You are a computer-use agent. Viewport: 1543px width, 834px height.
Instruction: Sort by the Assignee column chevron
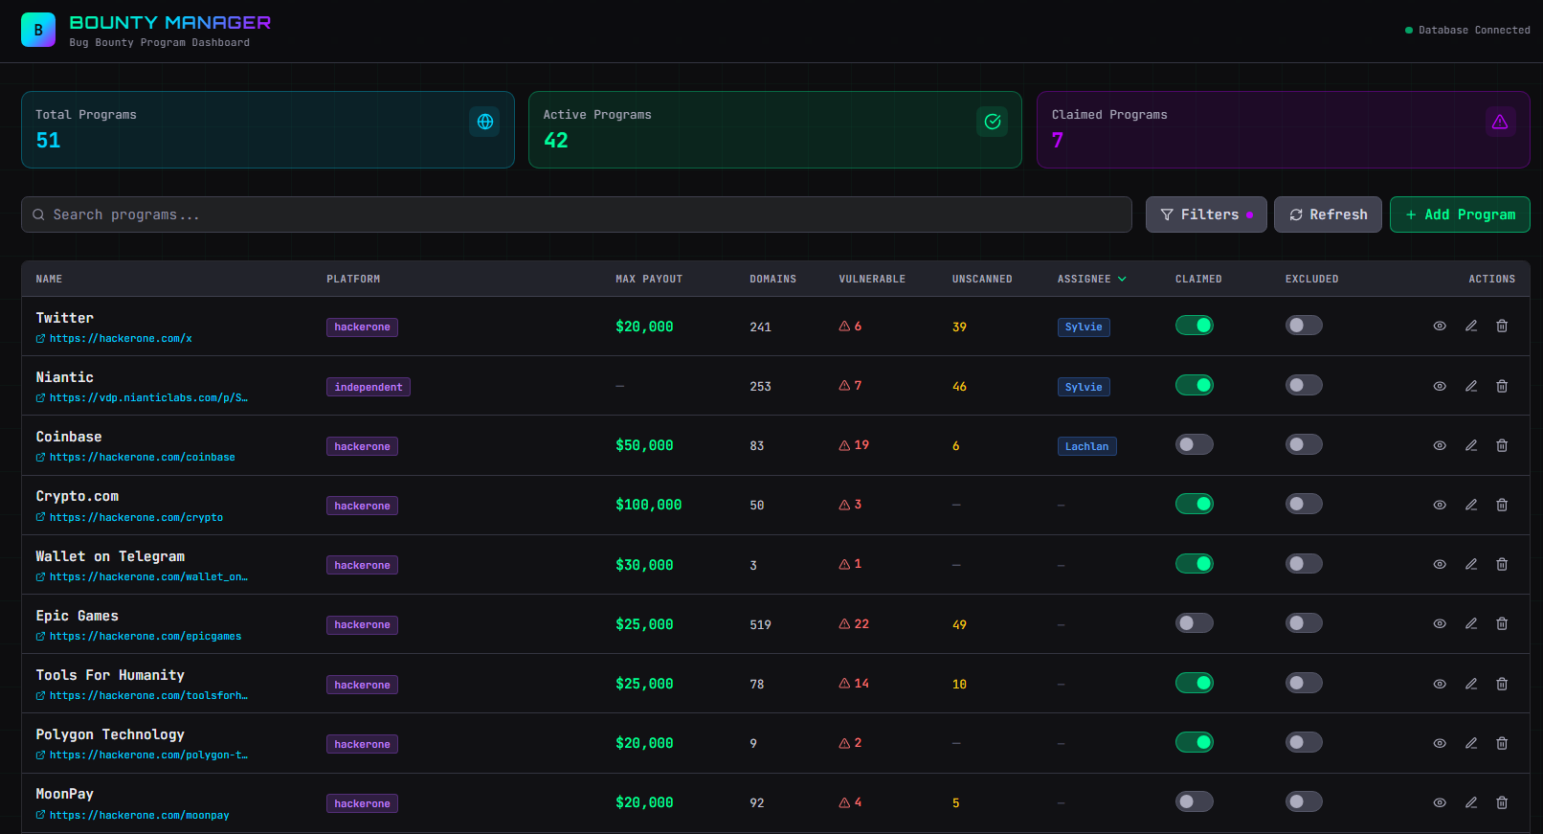point(1122,279)
